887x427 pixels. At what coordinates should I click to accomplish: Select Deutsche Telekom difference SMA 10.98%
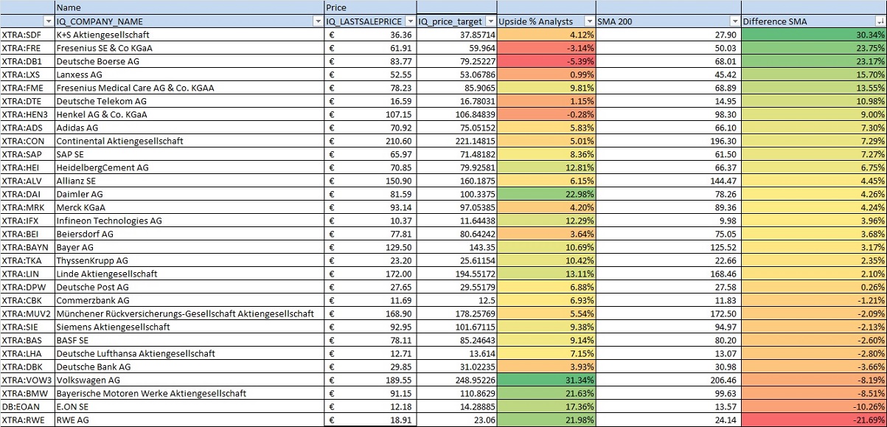(814, 101)
